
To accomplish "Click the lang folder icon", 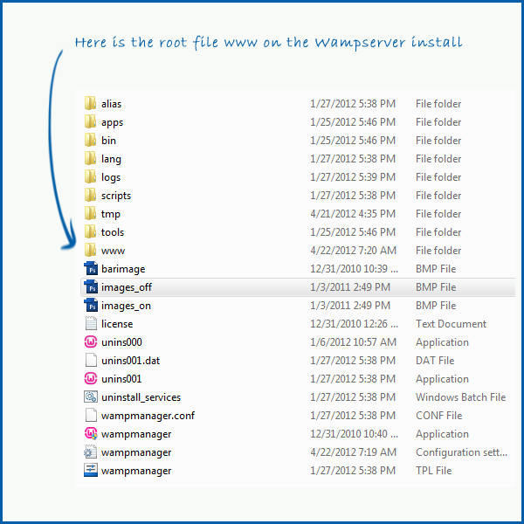I will click(90, 159).
